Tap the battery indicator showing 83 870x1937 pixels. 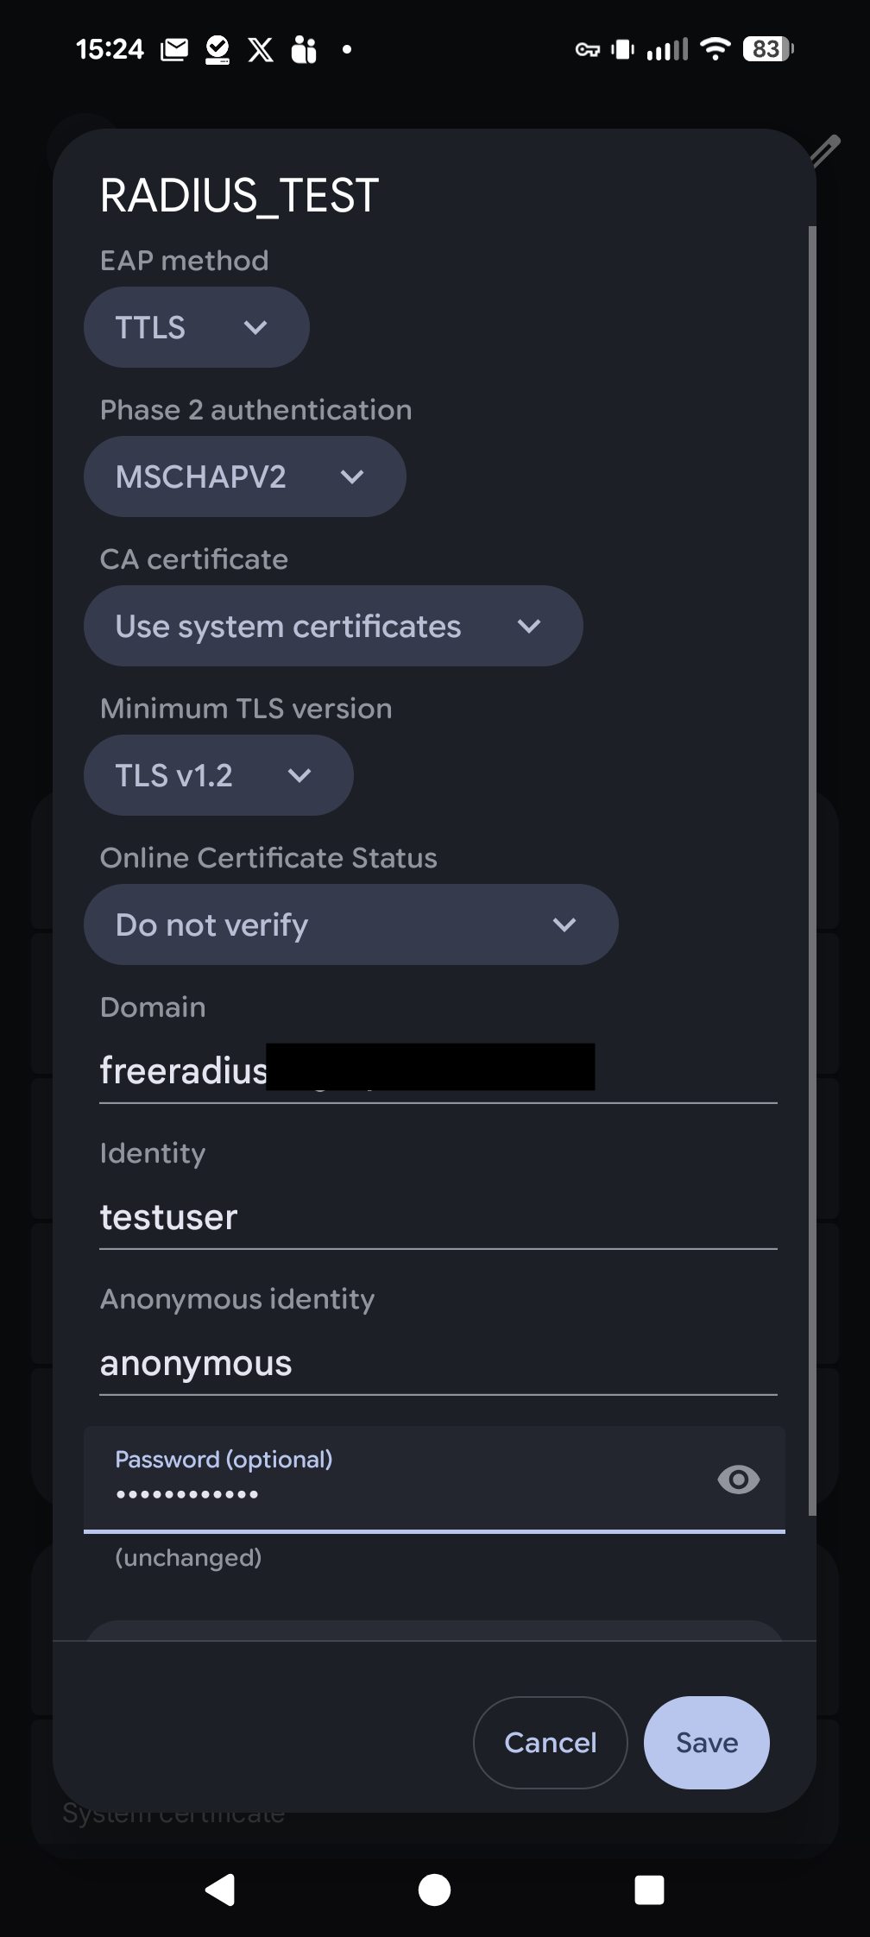766,48
